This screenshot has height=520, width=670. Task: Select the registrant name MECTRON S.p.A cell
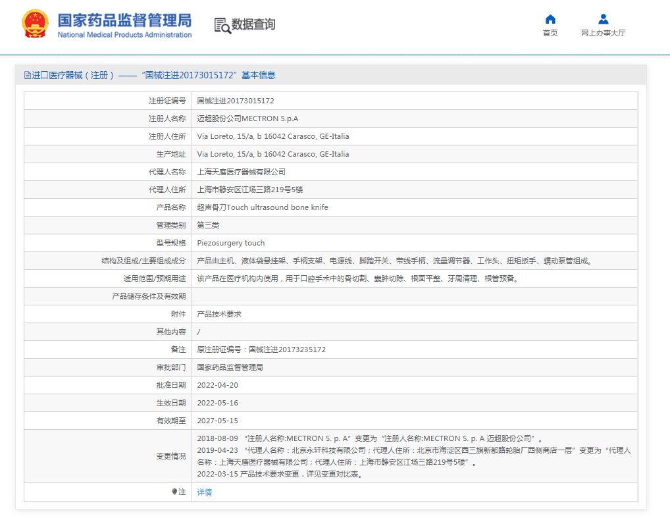point(247,118)
